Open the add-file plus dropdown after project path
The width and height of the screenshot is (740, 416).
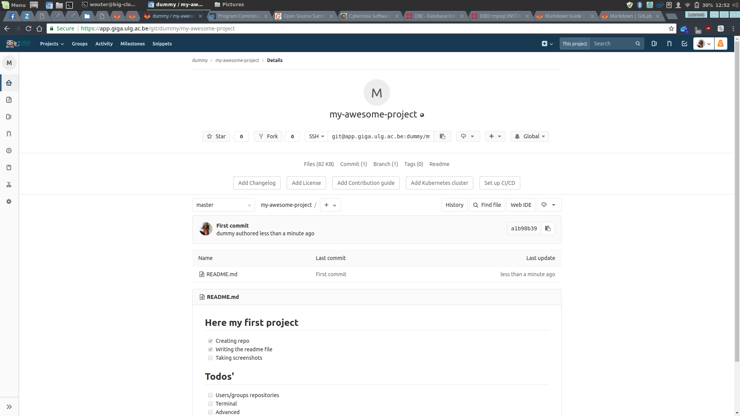coord(330,205)
